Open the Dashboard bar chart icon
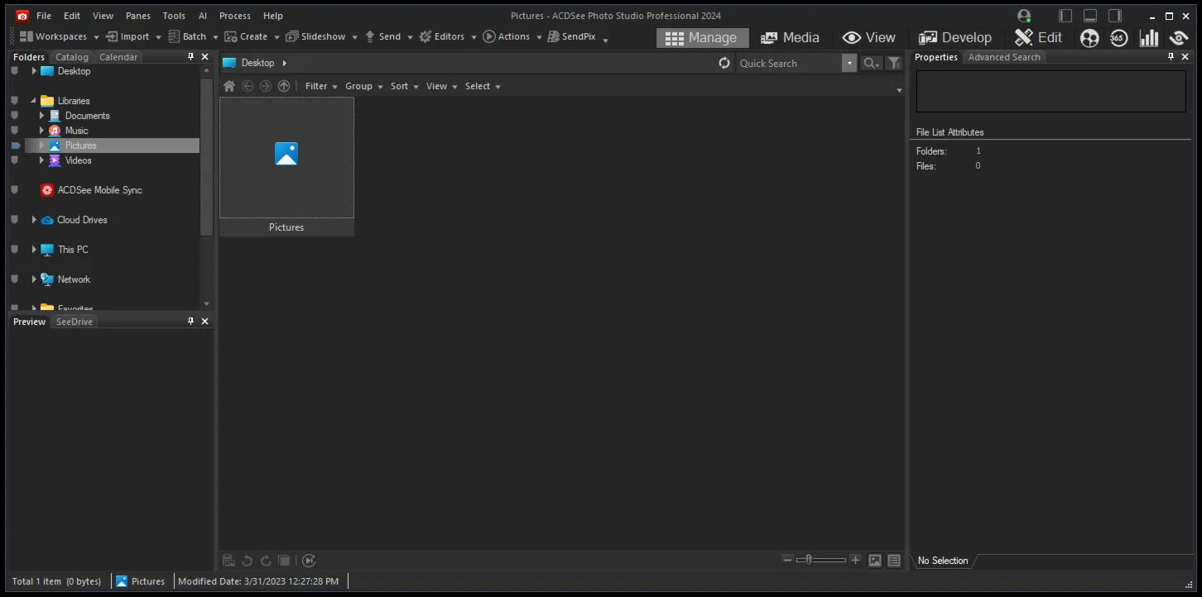This screenshot has width=1202, height=597. 1149,38
